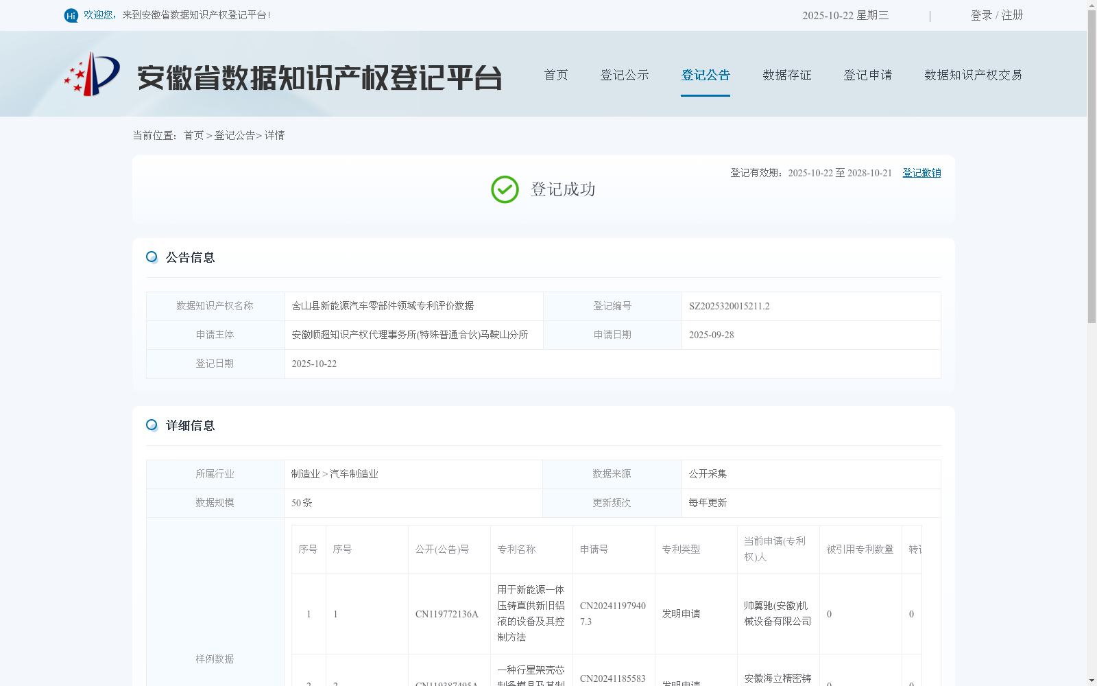Click the 发明申请 type in row 1

[681, 614]
